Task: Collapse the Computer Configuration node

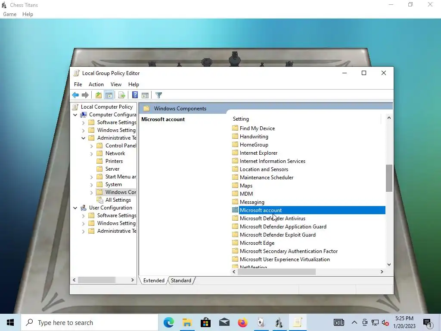Action: (x=75, y=115)
